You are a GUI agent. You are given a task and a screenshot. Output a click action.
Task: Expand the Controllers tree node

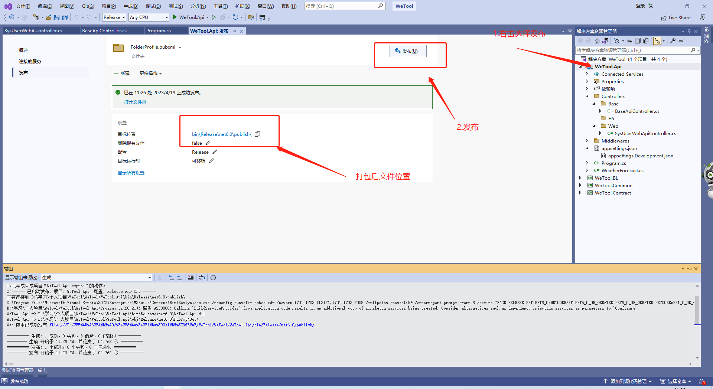pyautogui.click(x=587, y=96)
